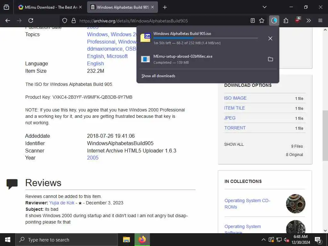Download the ITEM TILE option

point(234,108)
